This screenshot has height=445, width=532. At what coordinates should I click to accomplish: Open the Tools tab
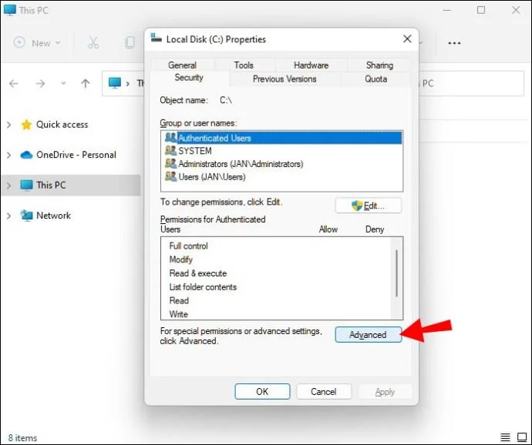point(244,65)
